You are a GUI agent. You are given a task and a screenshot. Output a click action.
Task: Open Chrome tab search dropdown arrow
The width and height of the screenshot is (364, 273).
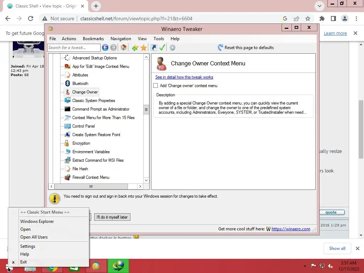point(320,6)
